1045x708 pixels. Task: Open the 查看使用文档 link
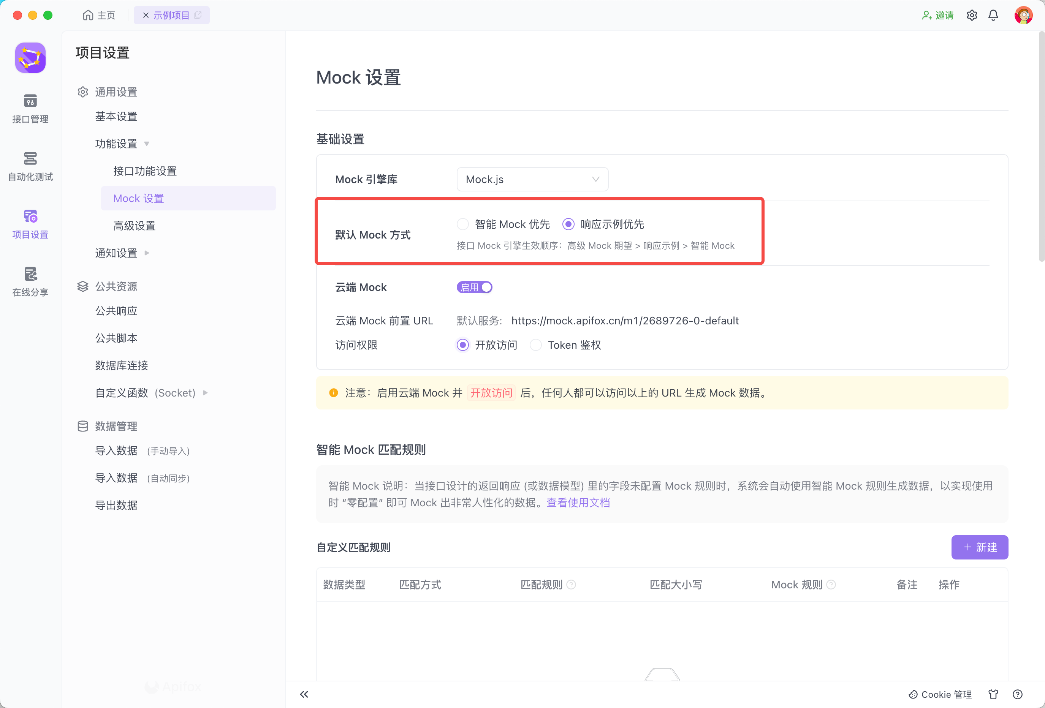click(578, 503)
